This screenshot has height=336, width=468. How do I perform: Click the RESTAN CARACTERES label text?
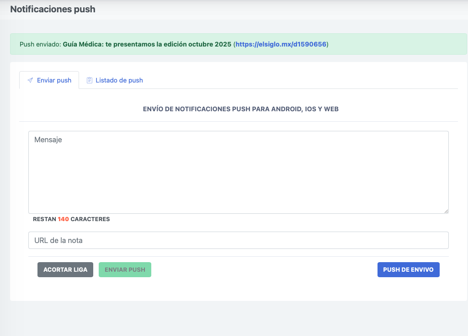click(x=45, y=219)
